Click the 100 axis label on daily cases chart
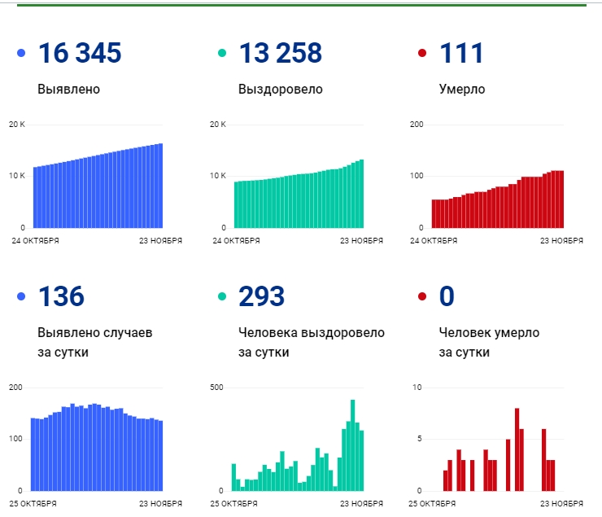This screenshot has height=517, width=602. click(x=15, y=439)
